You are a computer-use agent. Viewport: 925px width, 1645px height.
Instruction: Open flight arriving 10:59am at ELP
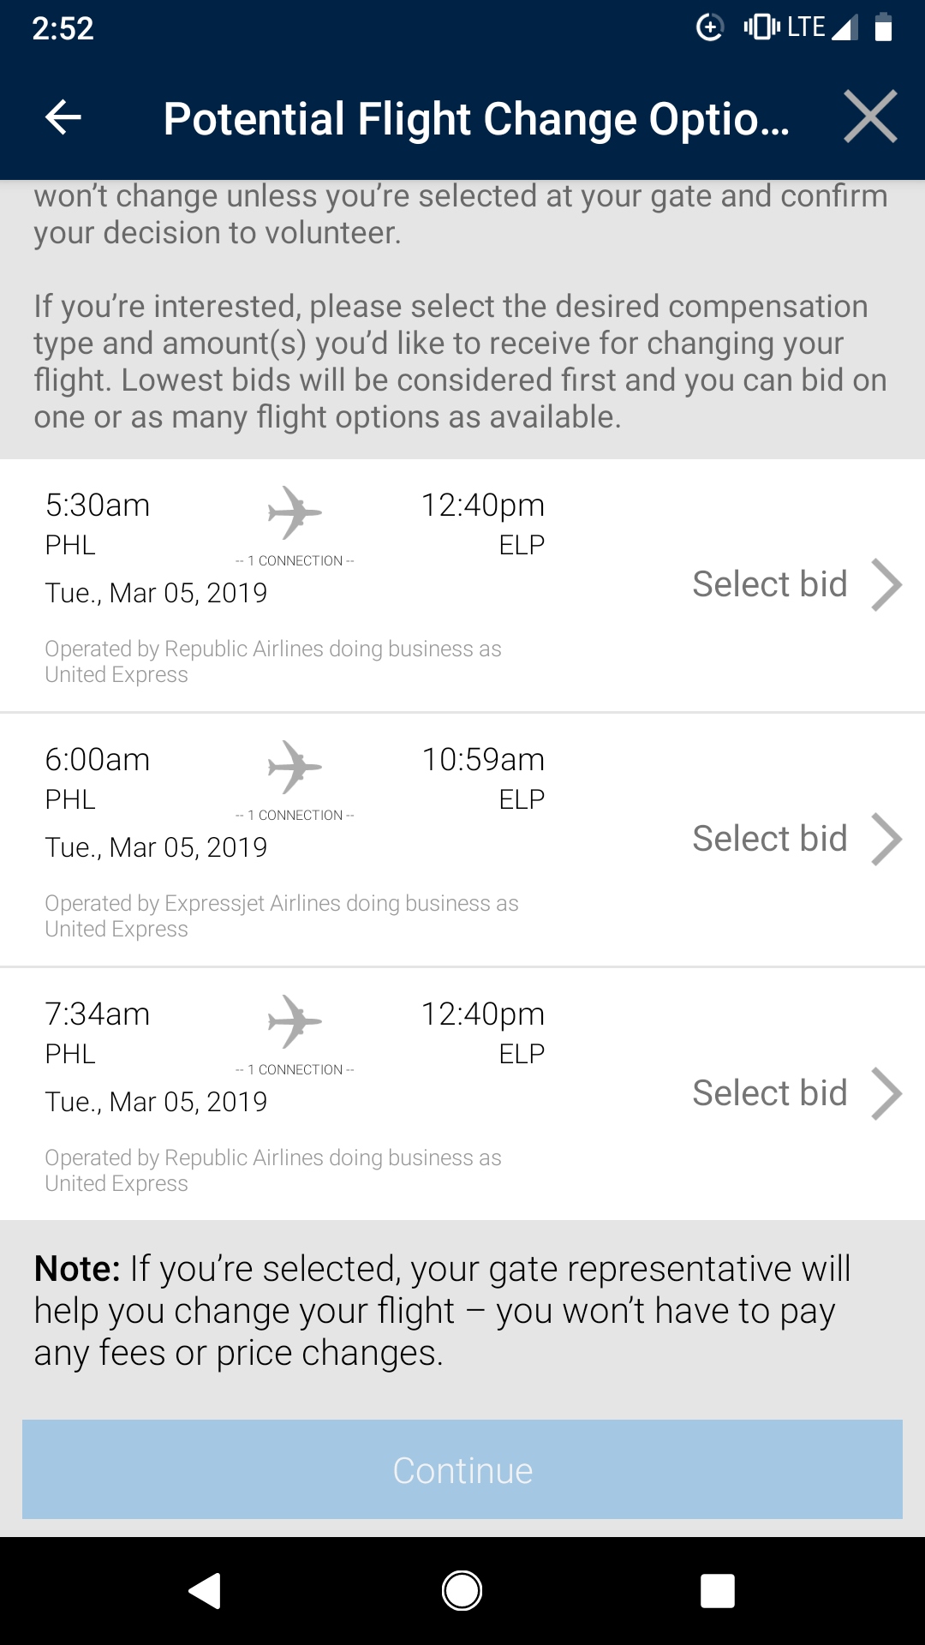[483, 761]
